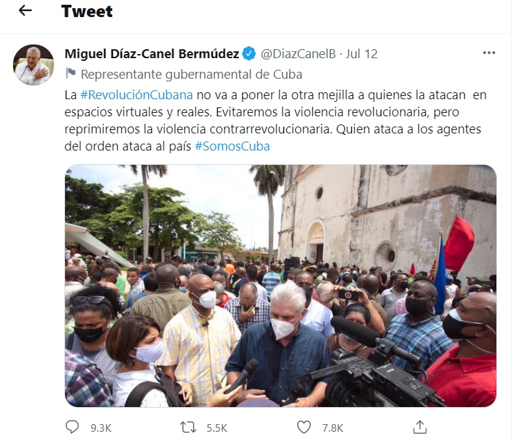
Task: Open Miguel Díaz-Canel's profile picture
Action: coord(34,65)
